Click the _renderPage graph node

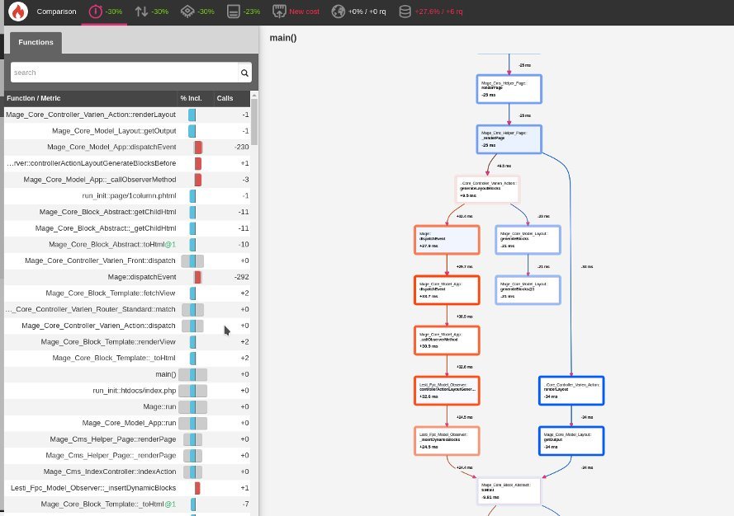pos(509,139)
